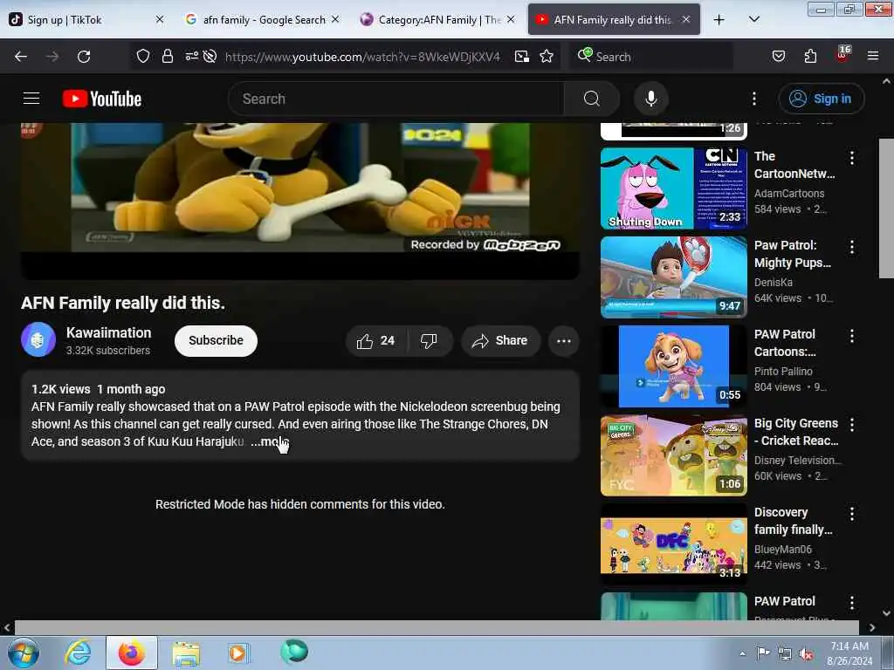Expand the video description with ...more

[x=269, y=441]
